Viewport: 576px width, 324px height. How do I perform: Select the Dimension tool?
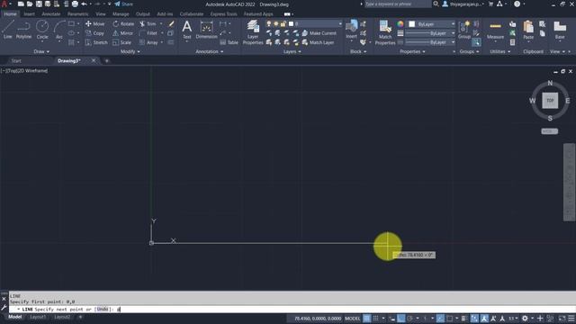coord(206,30)
